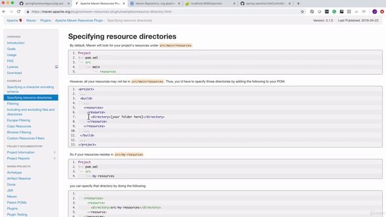Open Apache Maven Resources Plugin breadcrumb

pos(79,20)
